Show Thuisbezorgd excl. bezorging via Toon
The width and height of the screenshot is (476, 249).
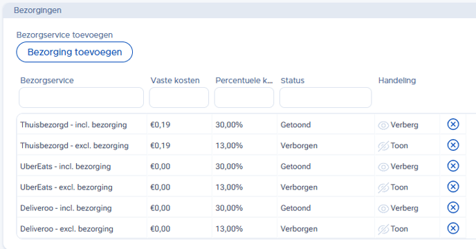pyautogui.click(x=393, y=146)
